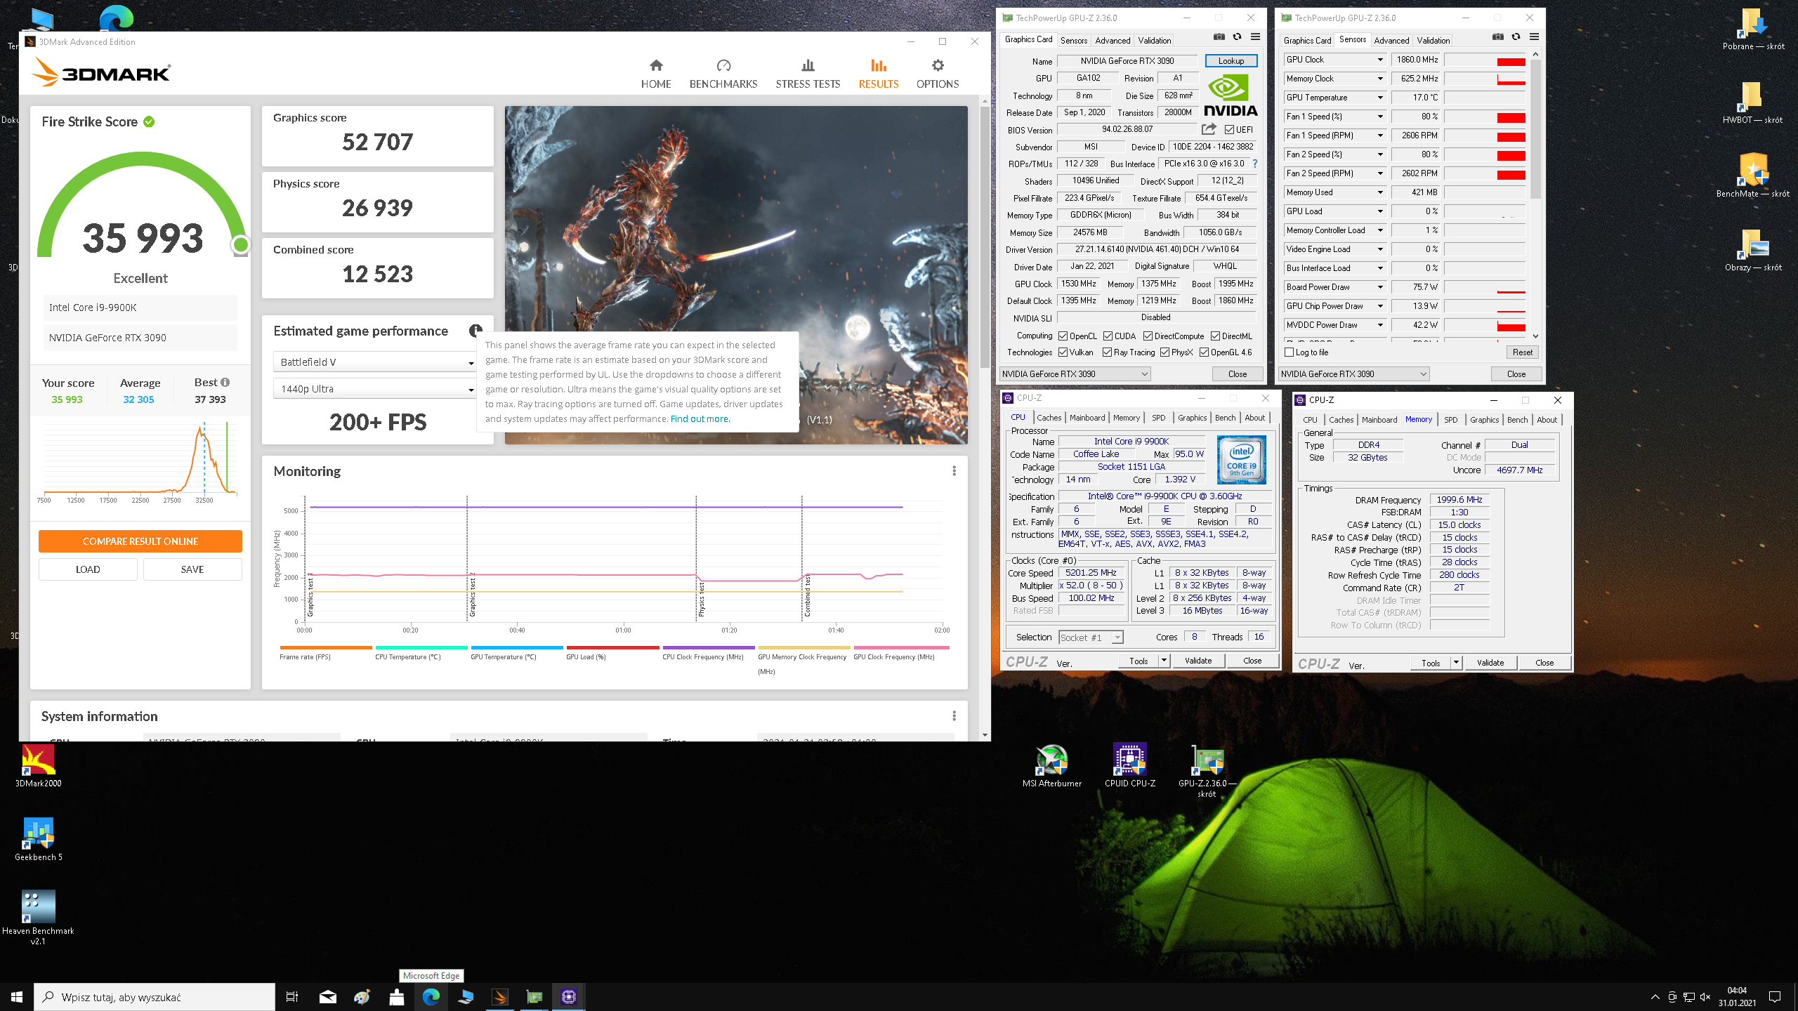Click BIOS share/export icon in GPU-Z

[1209, 129]
